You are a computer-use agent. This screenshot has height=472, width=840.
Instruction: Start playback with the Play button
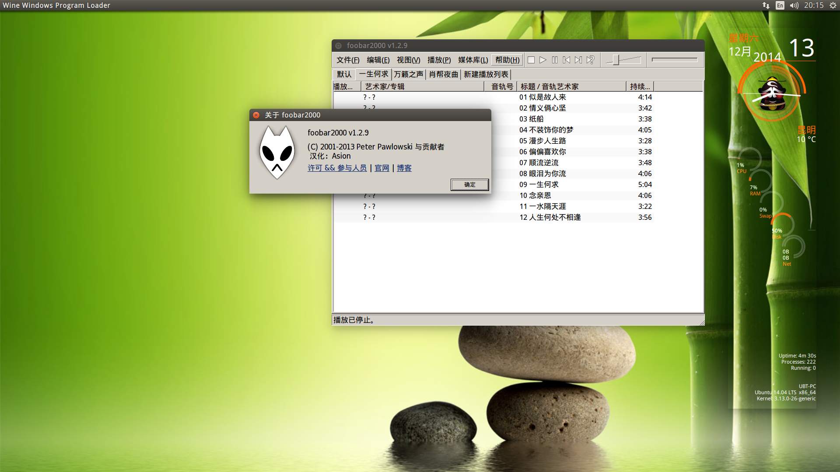coord(543,60)
